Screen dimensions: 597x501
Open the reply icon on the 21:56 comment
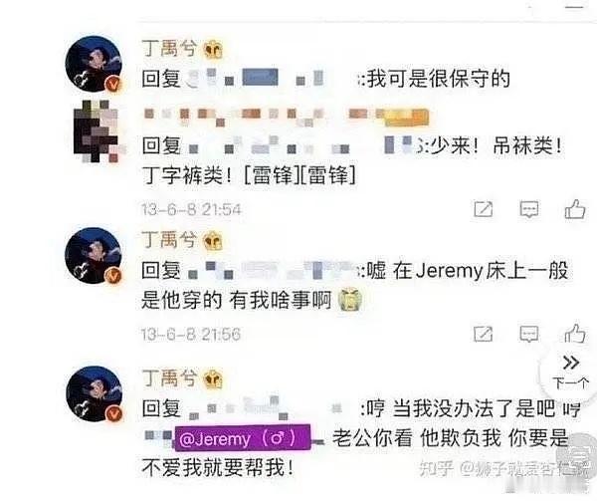(529, 334)
